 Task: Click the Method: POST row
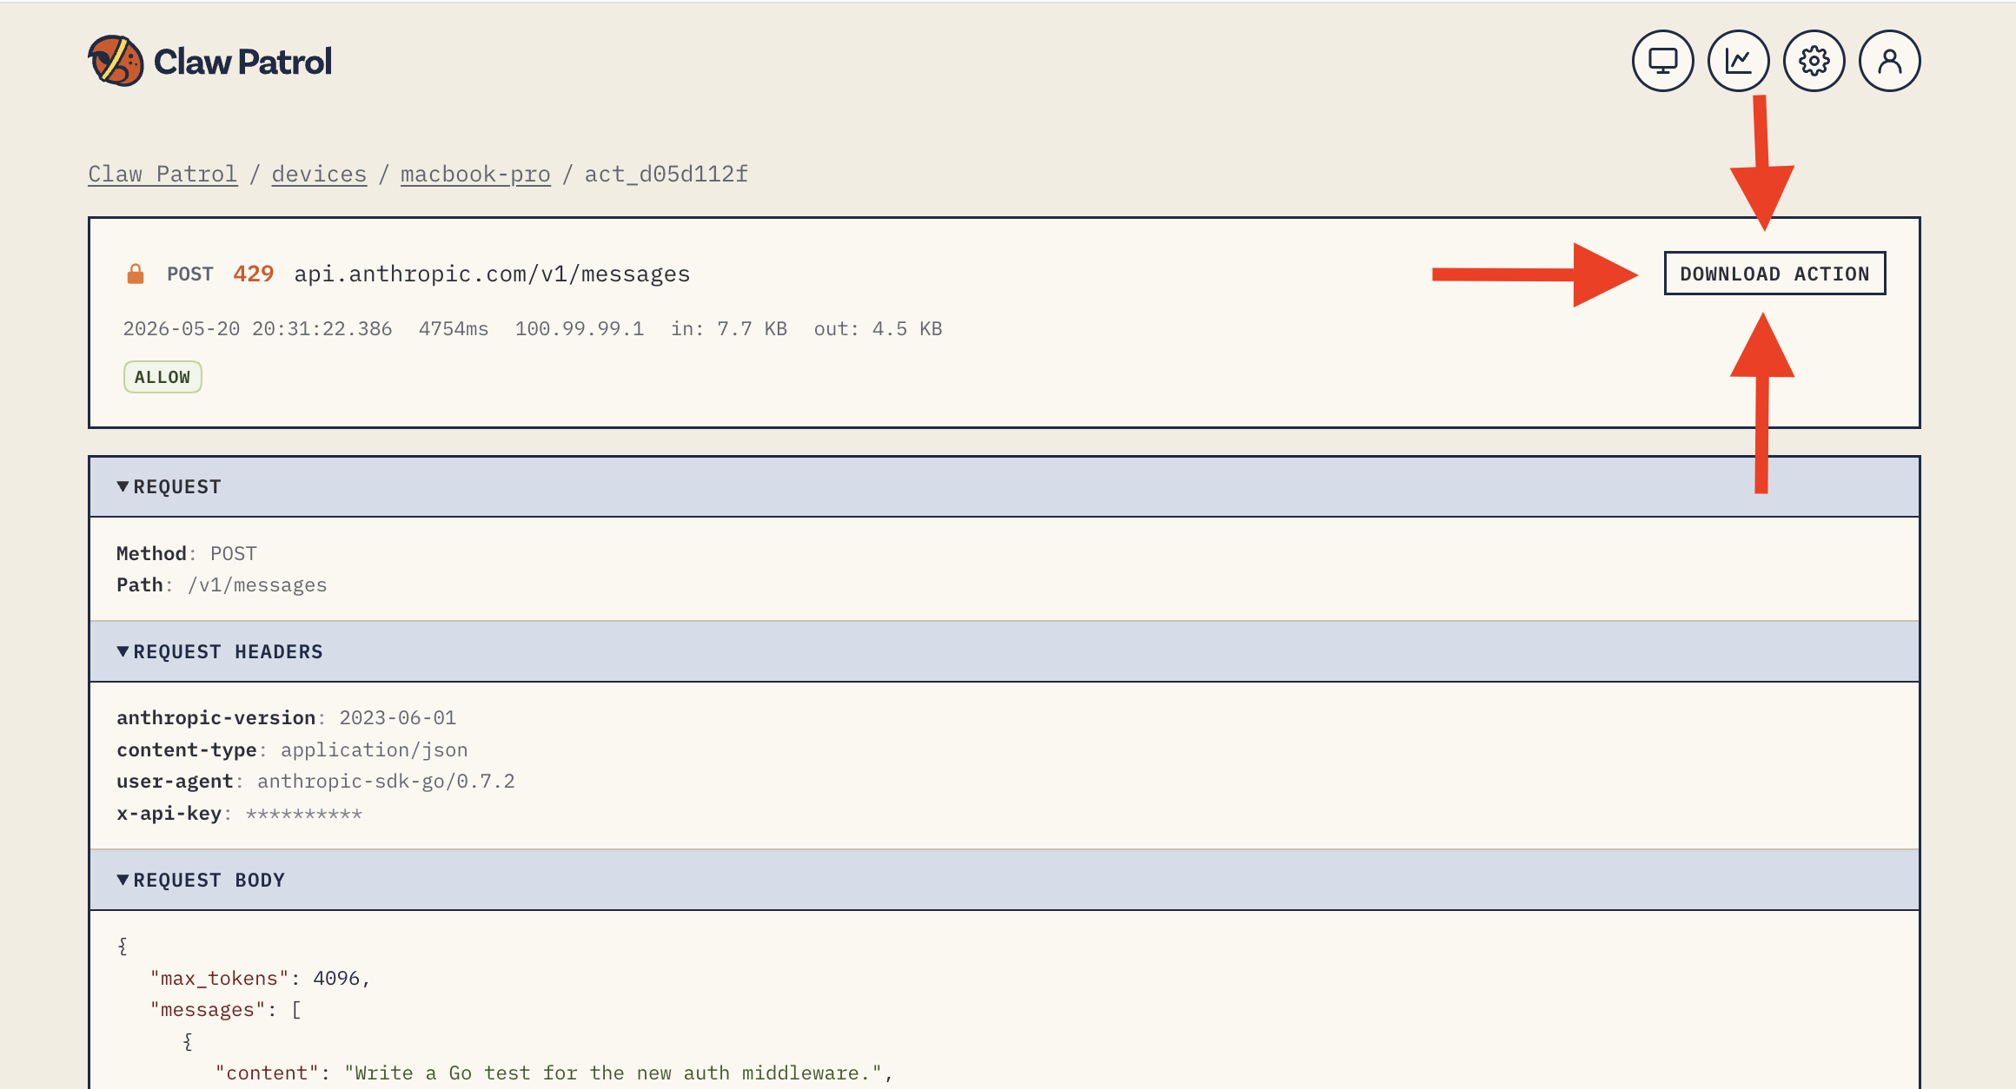click(x=187, y=554)
